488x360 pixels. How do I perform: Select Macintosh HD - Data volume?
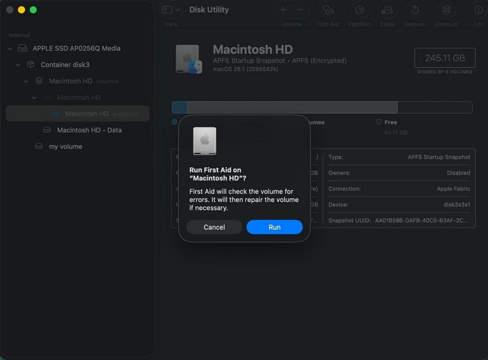(90, 130)
